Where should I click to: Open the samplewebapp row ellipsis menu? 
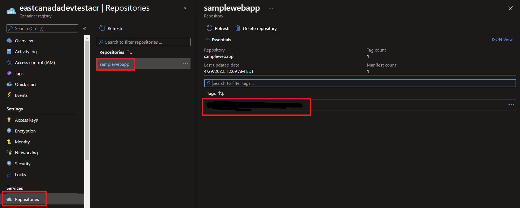pos(186,64)
